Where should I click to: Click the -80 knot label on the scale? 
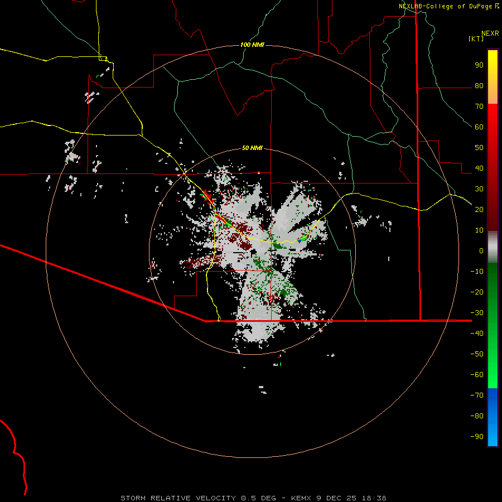477,416
